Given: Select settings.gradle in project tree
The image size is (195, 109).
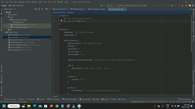Looking at the screenshot, I should tap(20, 50).
